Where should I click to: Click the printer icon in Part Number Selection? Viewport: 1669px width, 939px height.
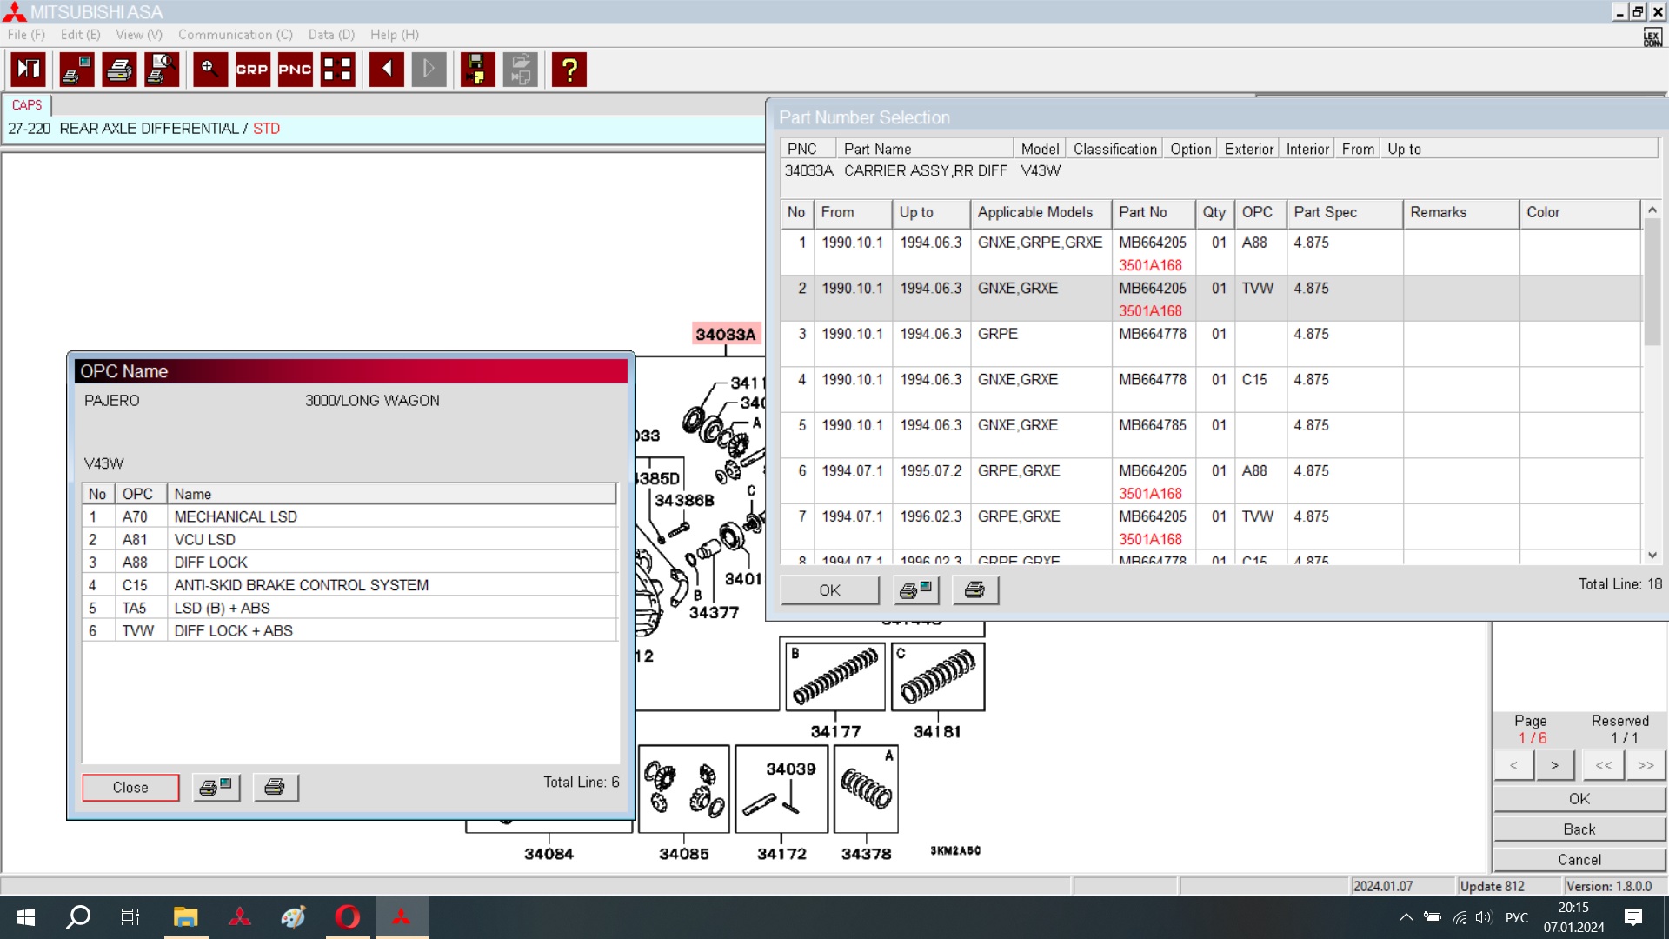(975, 590)
